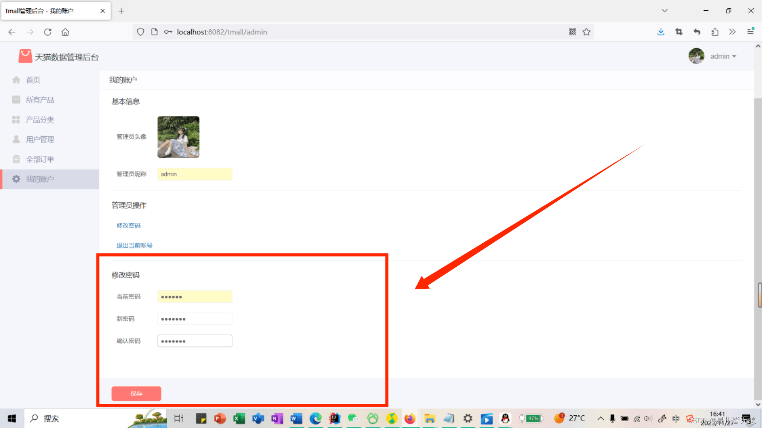Open QQ penguin on taskbar
Image resolution: width=762 pixels, height=428 pixels.
pos(505,418)
